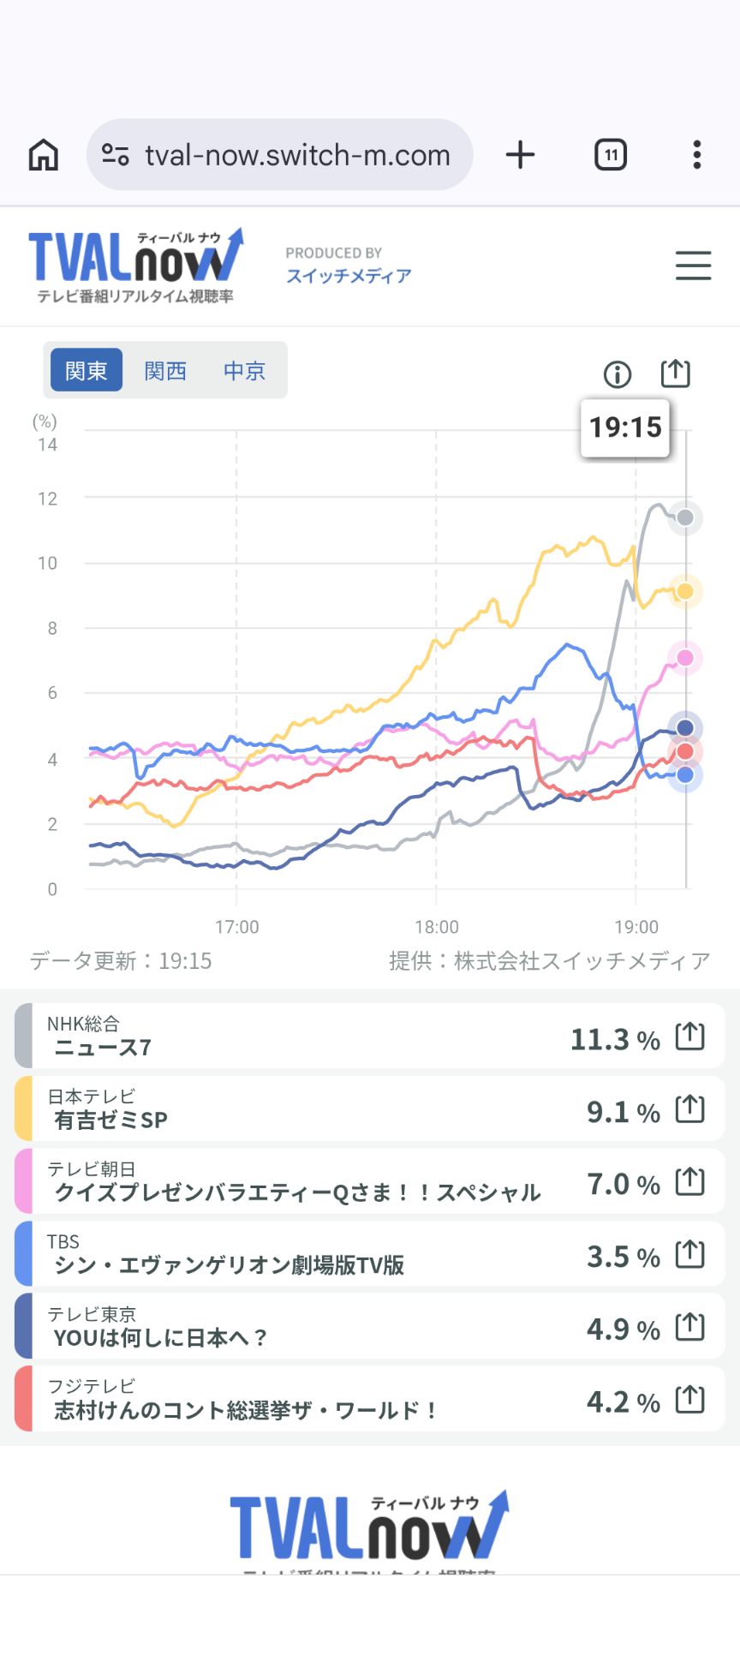The height and width of the screenshot is (1661, 740).
Task: Share the TBS エヴァンゲリオン rating
Action: coord(689,1255)
